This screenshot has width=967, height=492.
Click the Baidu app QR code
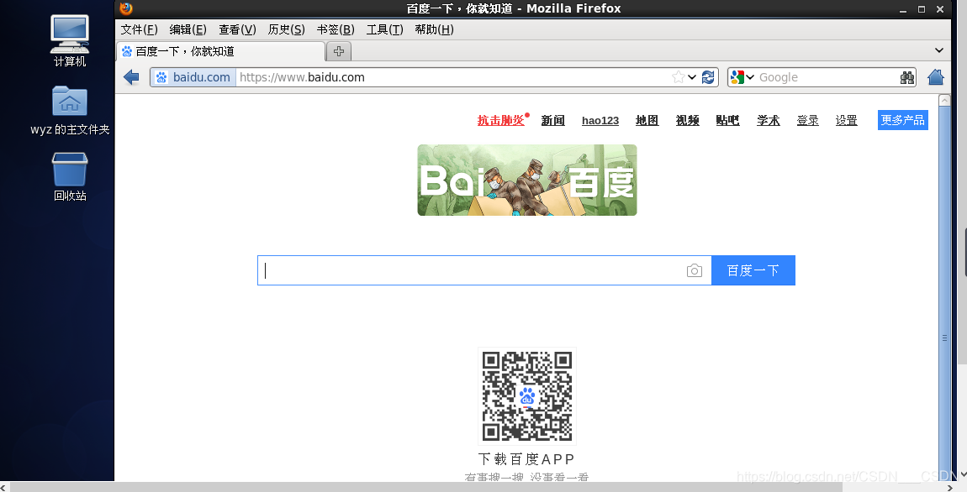[526, 396]
